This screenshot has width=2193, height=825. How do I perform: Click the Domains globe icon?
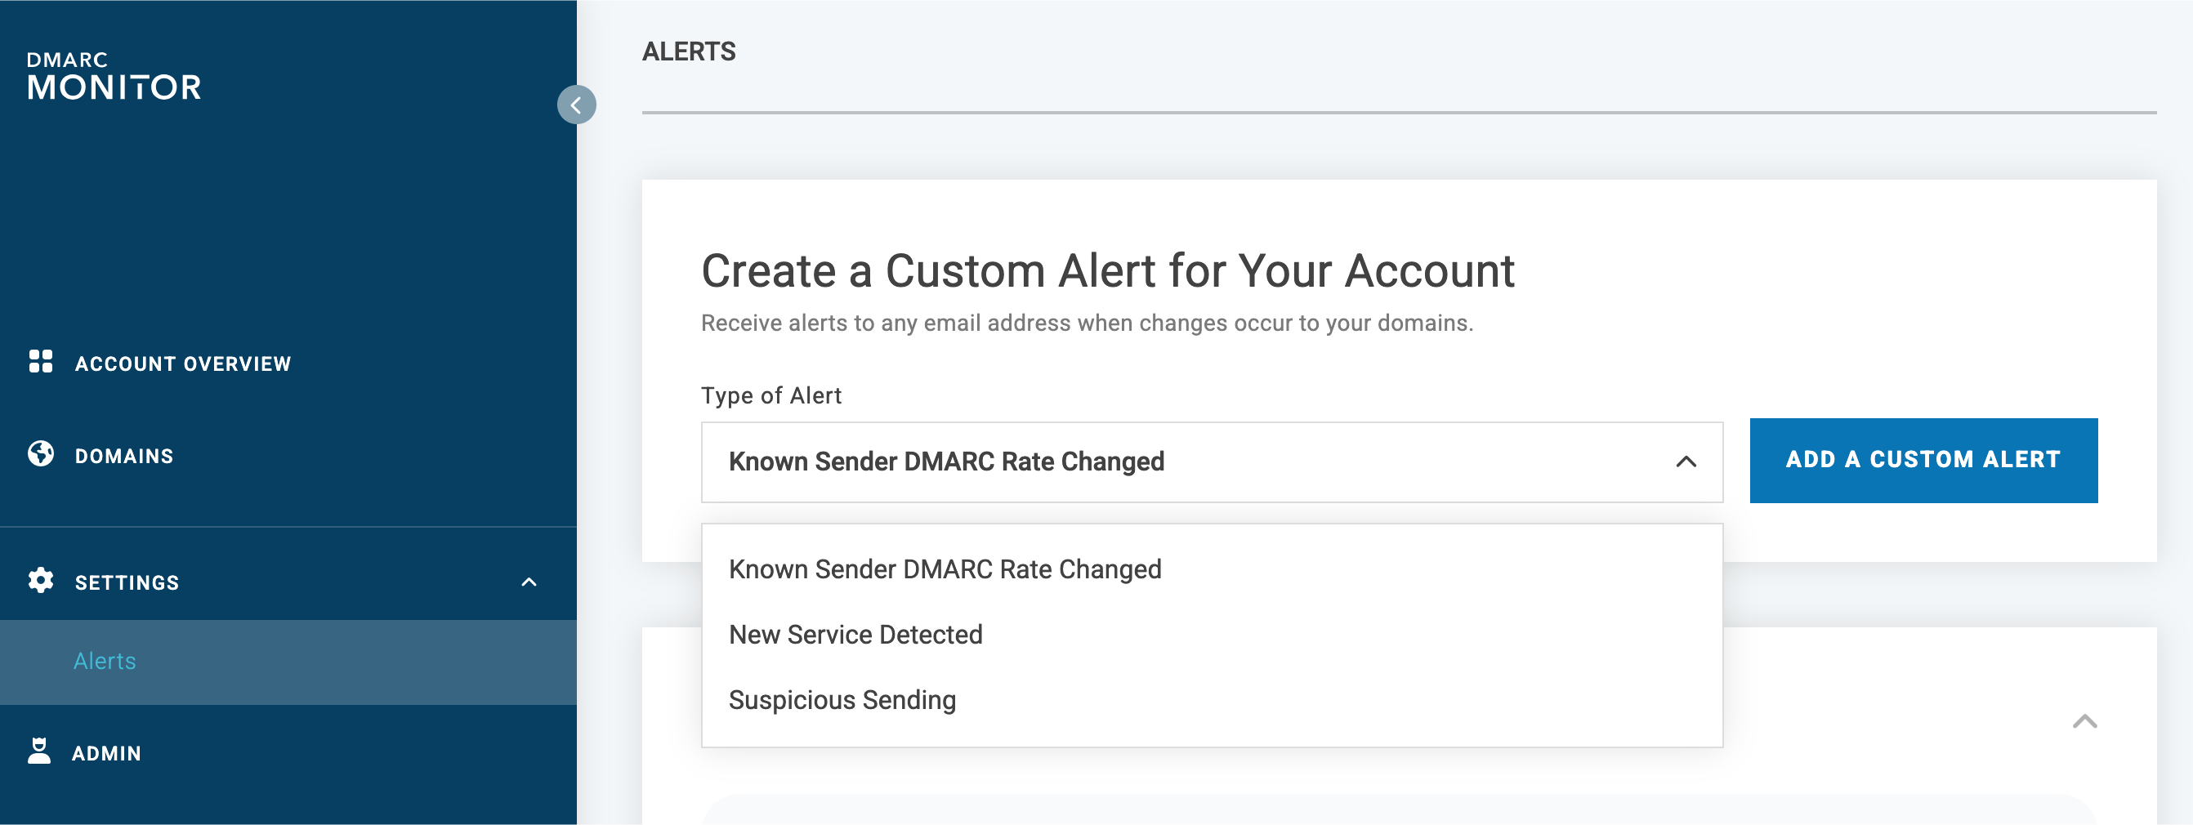(40, 455)
